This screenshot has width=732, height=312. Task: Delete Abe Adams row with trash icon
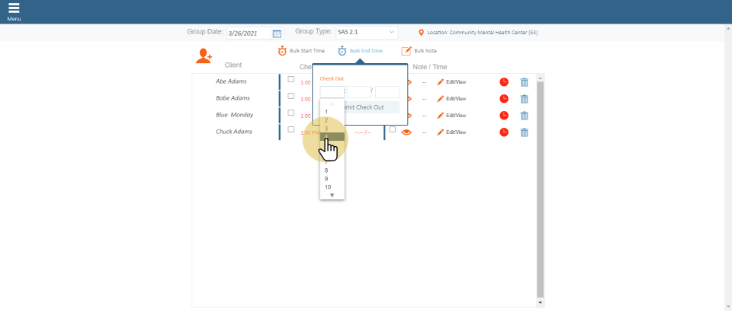[x=524, y=81]
